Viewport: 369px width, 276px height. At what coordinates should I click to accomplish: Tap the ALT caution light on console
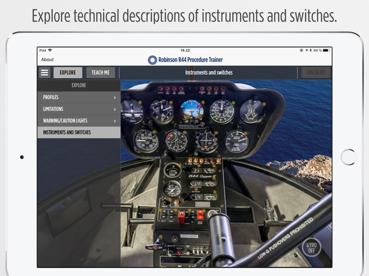pyautogui.click(x=201, y=161)
